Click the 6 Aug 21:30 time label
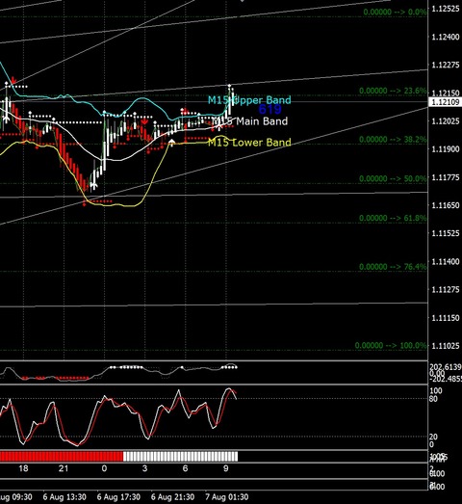 172,497
